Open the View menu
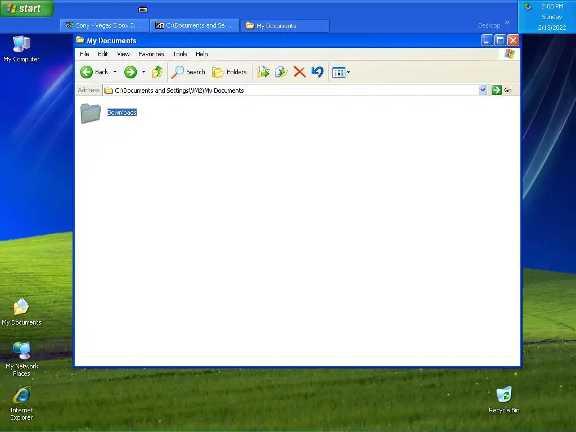The width and height of the screenshot is (576, 432). coord(123,54)
